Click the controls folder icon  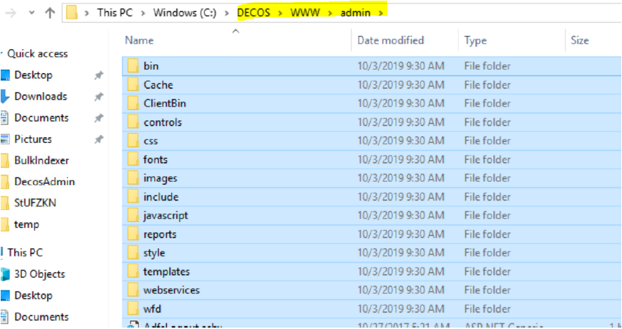tap(133, 122)
